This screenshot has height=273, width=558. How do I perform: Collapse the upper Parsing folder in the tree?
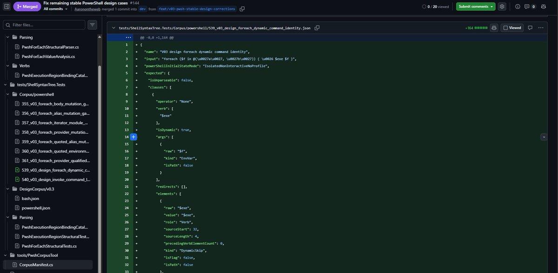[x=8, y=37]
